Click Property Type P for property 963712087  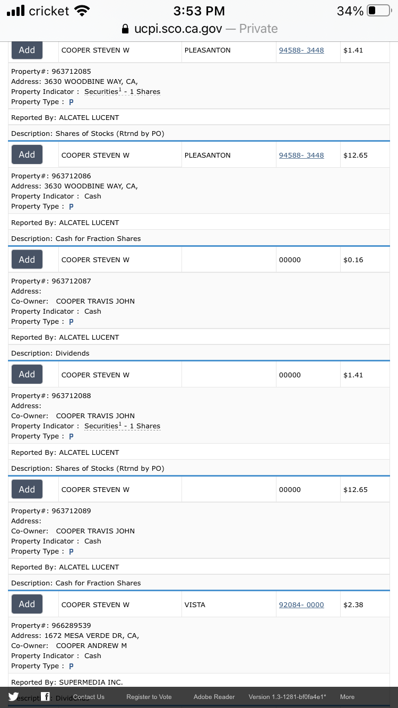pos(71,322)
